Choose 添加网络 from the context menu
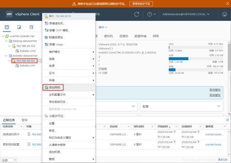 [69, 88]
